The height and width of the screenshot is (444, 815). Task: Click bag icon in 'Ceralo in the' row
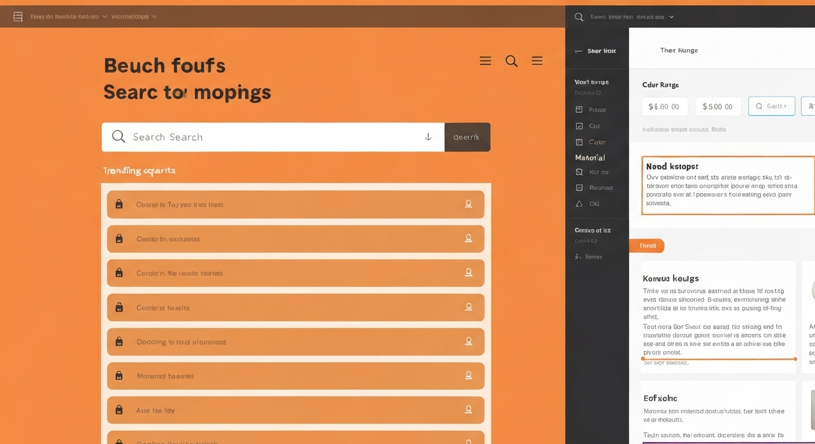(119, 273)
